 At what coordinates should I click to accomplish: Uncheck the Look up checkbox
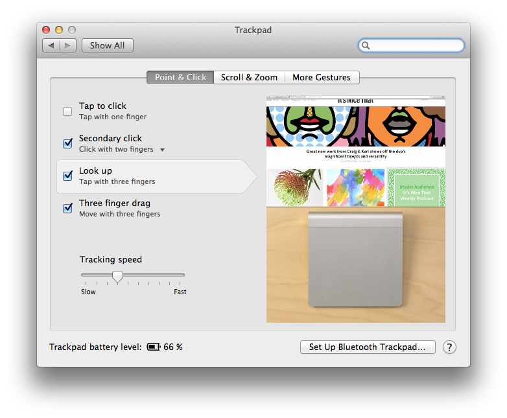(67, 176)
